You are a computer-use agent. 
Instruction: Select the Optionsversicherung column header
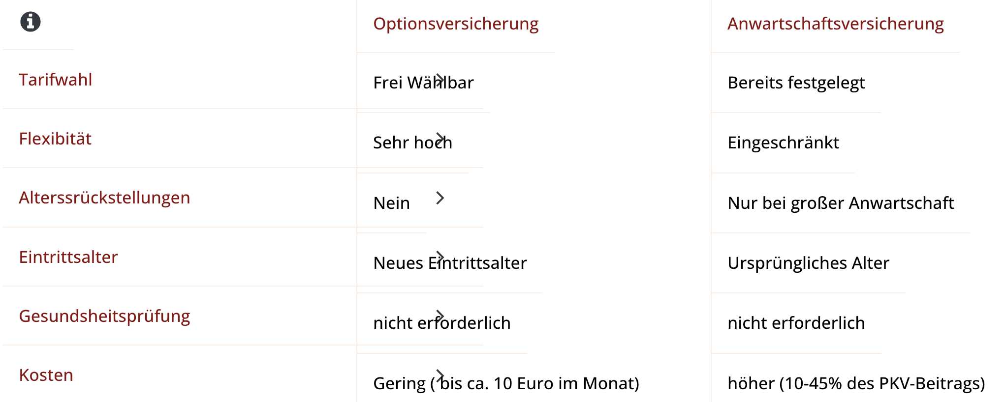tap(456, 24)
